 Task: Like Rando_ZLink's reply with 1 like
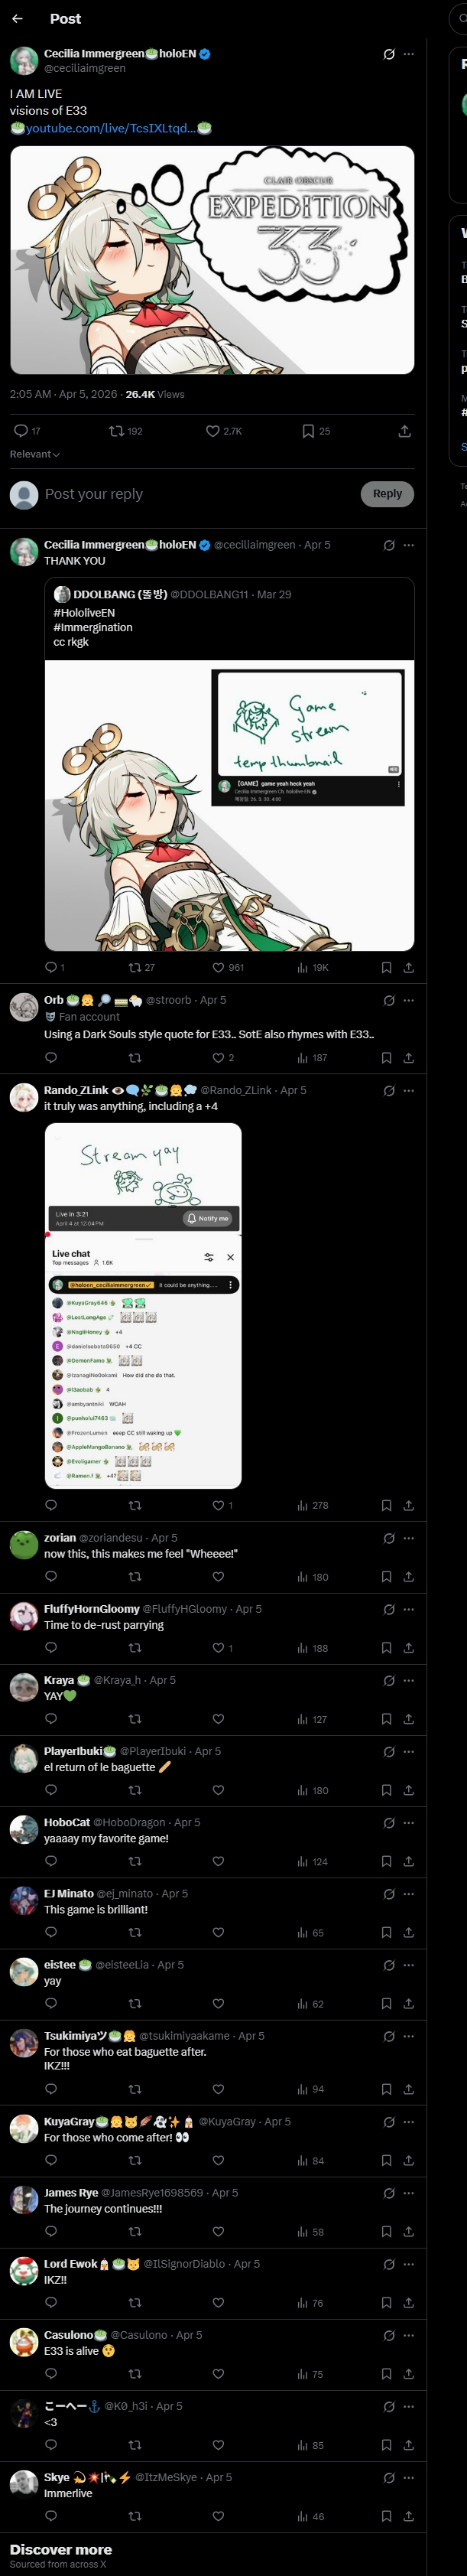coord(222,1505)
